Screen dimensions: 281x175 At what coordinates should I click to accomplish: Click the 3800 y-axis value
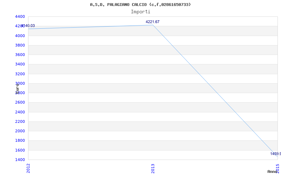coord(20,45)
